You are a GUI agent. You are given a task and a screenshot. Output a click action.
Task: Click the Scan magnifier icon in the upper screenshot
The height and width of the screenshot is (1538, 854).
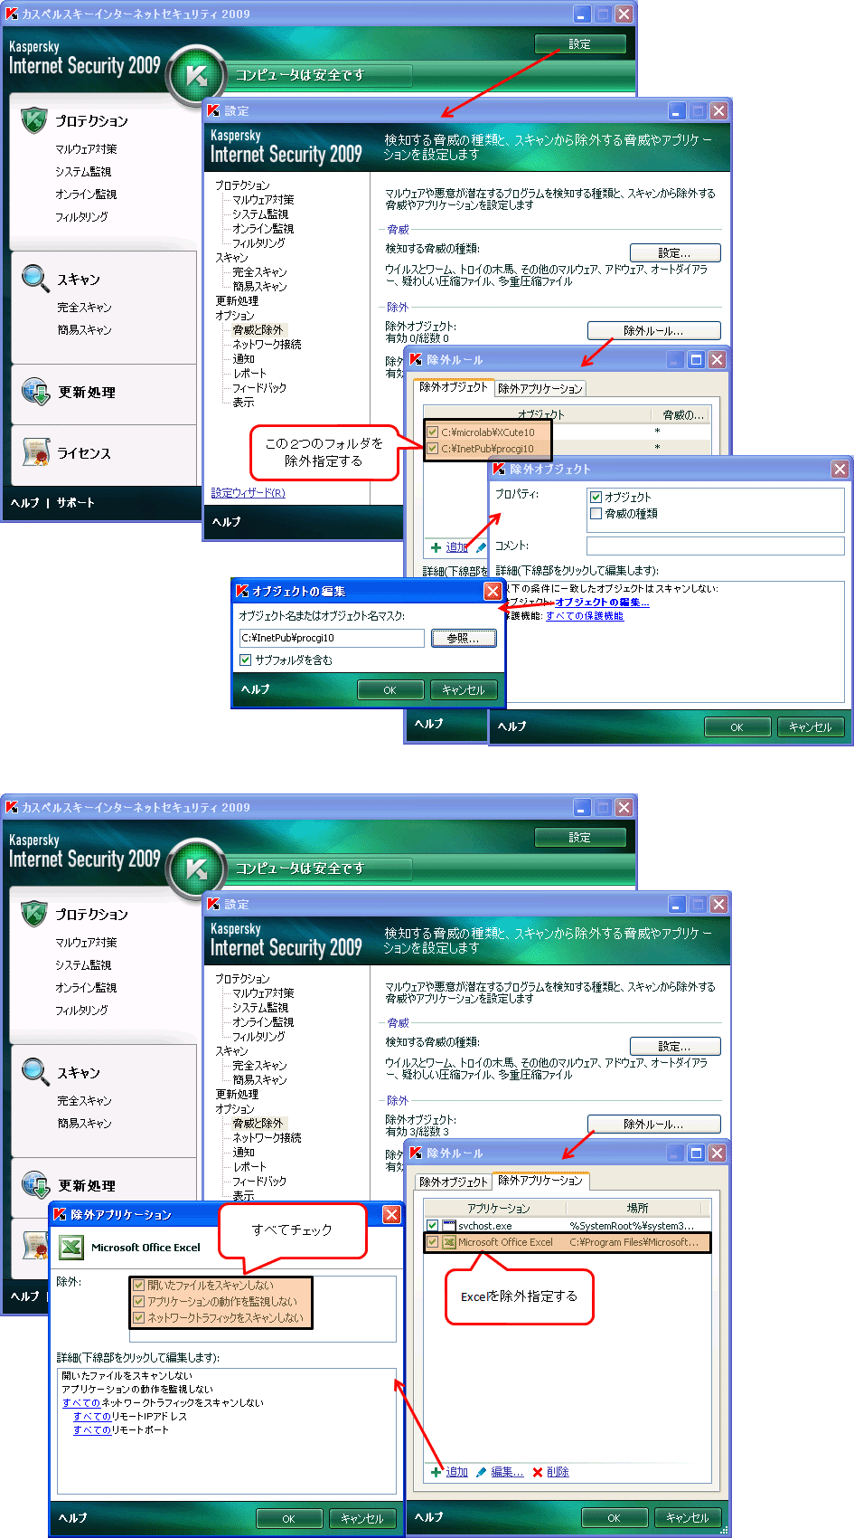(35, 279)
